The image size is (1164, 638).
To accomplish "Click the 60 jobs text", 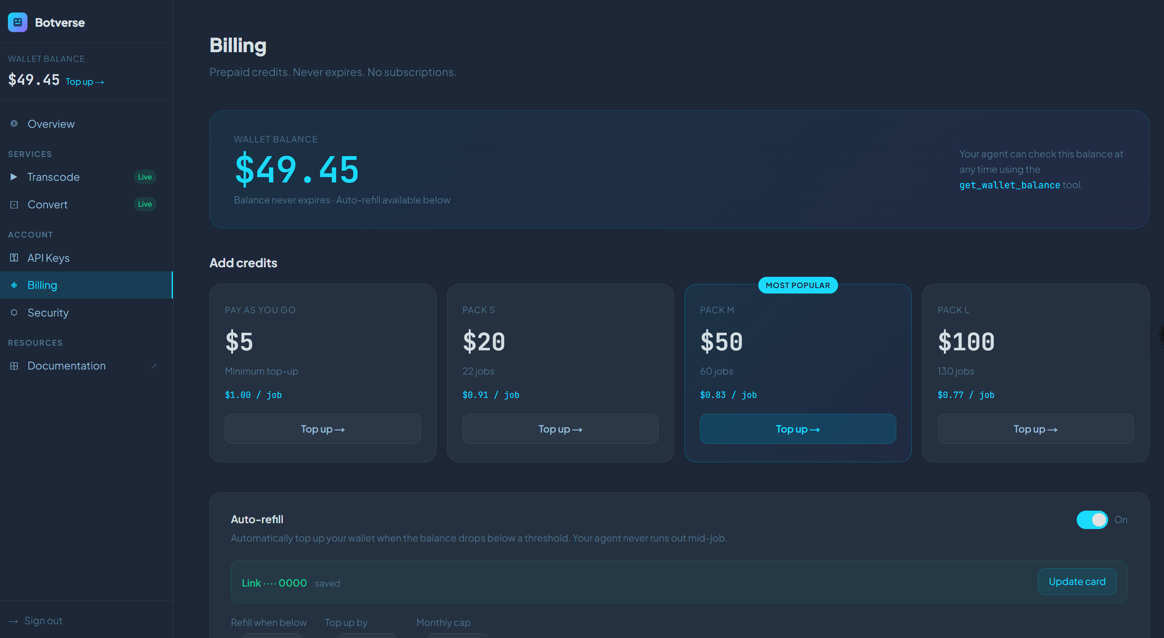I will coord(716,371).
